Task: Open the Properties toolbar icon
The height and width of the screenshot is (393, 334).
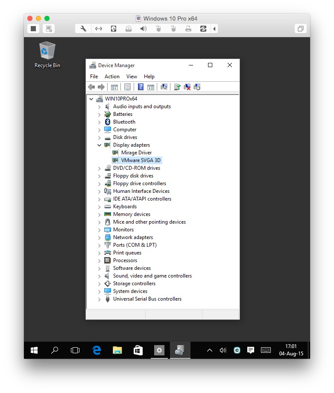Action: (x=127, y=87)
